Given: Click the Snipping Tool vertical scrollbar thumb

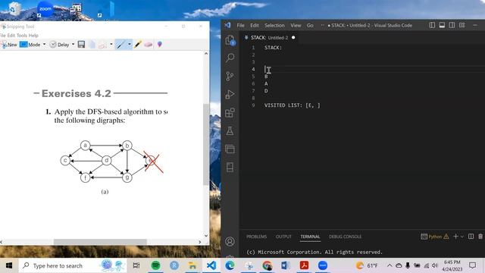Looking at the screenshot, I should pyautogui.click(x=205, y=145).
